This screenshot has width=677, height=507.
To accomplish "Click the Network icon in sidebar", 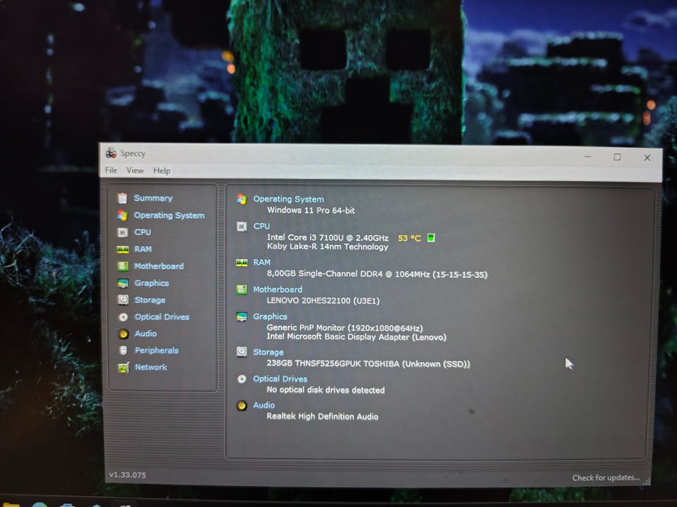I will click(x=123, y=368).
